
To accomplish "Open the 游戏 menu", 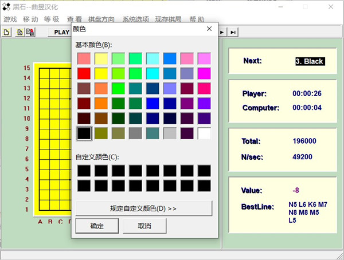I will tap(10, 19).
